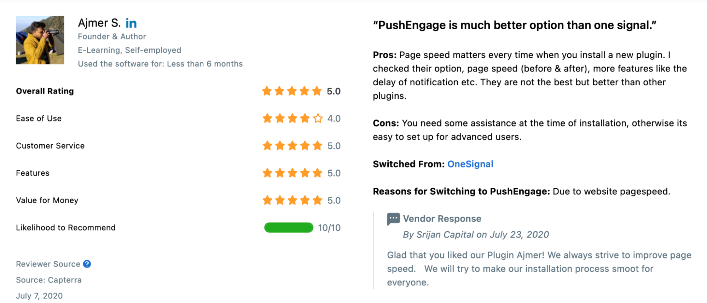This screenshot has height=303, width=707.
Task: Click the 10/10 recommendation score
Action: 329,228
